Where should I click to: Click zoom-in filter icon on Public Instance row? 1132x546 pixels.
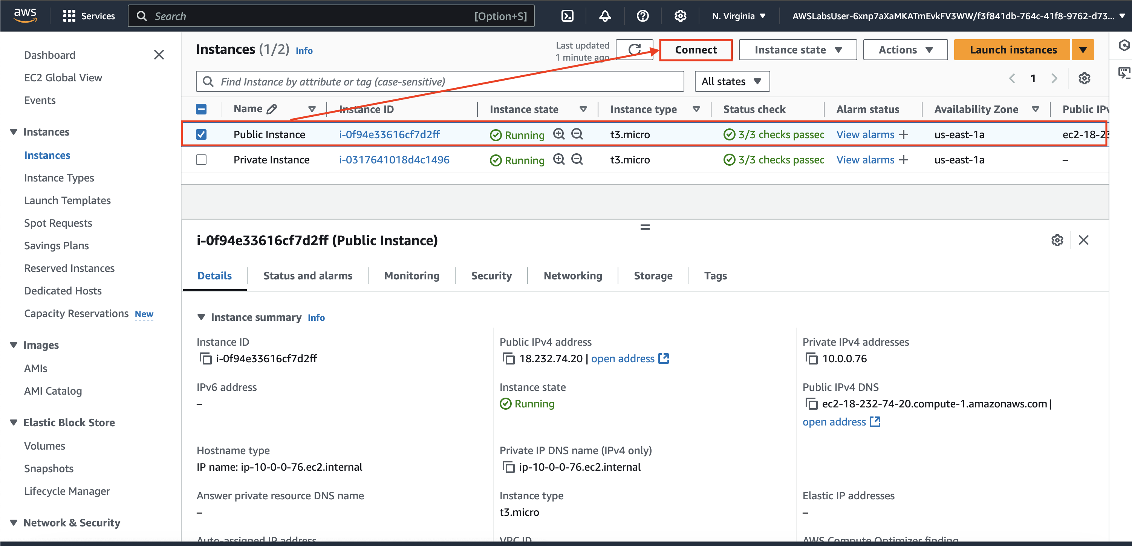pyautogui.click(x=558, y=134)
